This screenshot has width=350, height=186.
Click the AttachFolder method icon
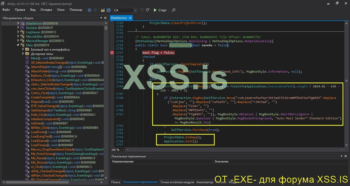27,71
